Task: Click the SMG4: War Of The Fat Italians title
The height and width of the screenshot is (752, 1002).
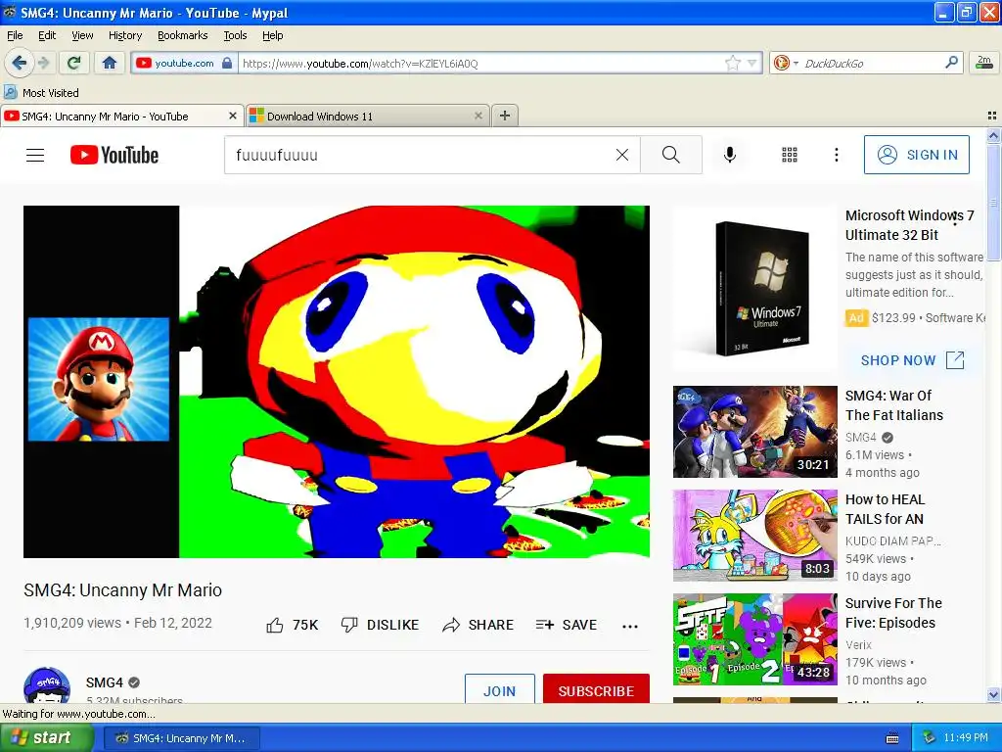Action: (894, 405)
